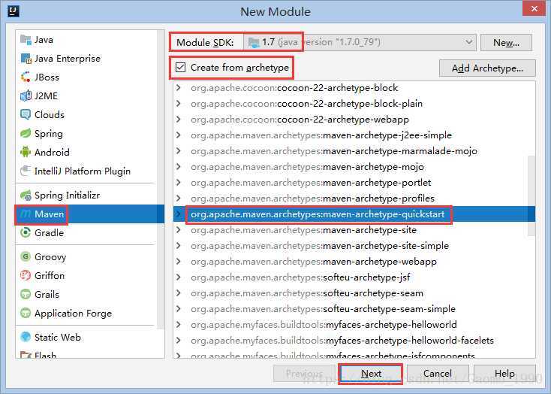The image size is (551, 394).
Task: Click the Groovy icon
Action: [x=26, y=256]
